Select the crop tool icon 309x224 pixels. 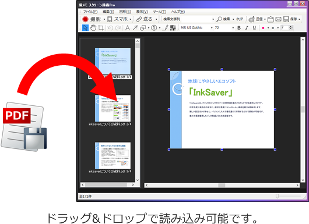point(101,28)
